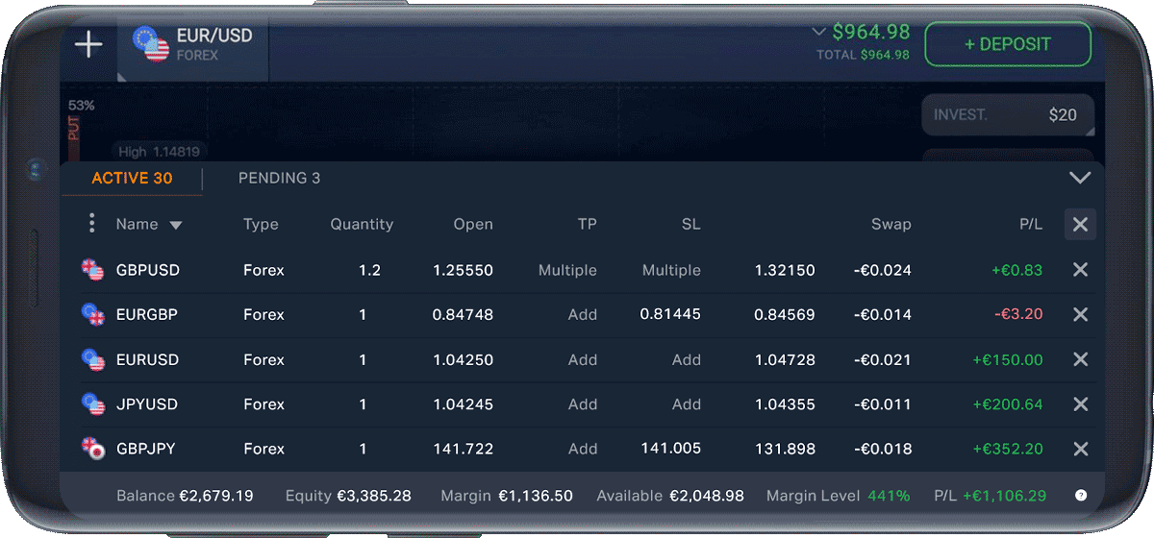Click the +€352.20 profit value
The image size is (1154, 538).
(1008, 449)
